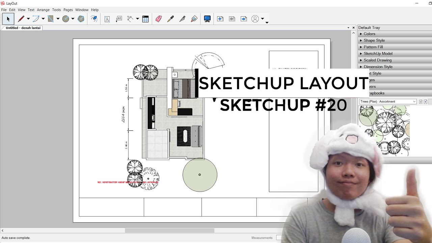This screenshot has height=243, width=432.
Task: Expand the Dimension Style panel
Action: [395, 67]
